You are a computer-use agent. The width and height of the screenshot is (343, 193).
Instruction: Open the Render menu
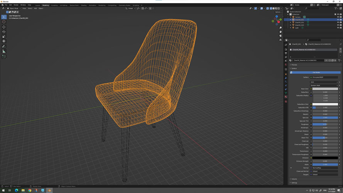[16, 5]
